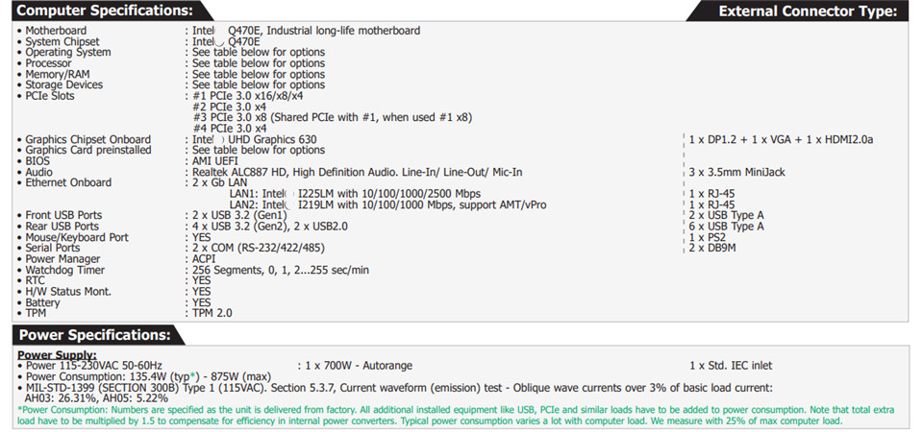Click the External Connector Type header
923x432 pixels.
tap(807, 12)
